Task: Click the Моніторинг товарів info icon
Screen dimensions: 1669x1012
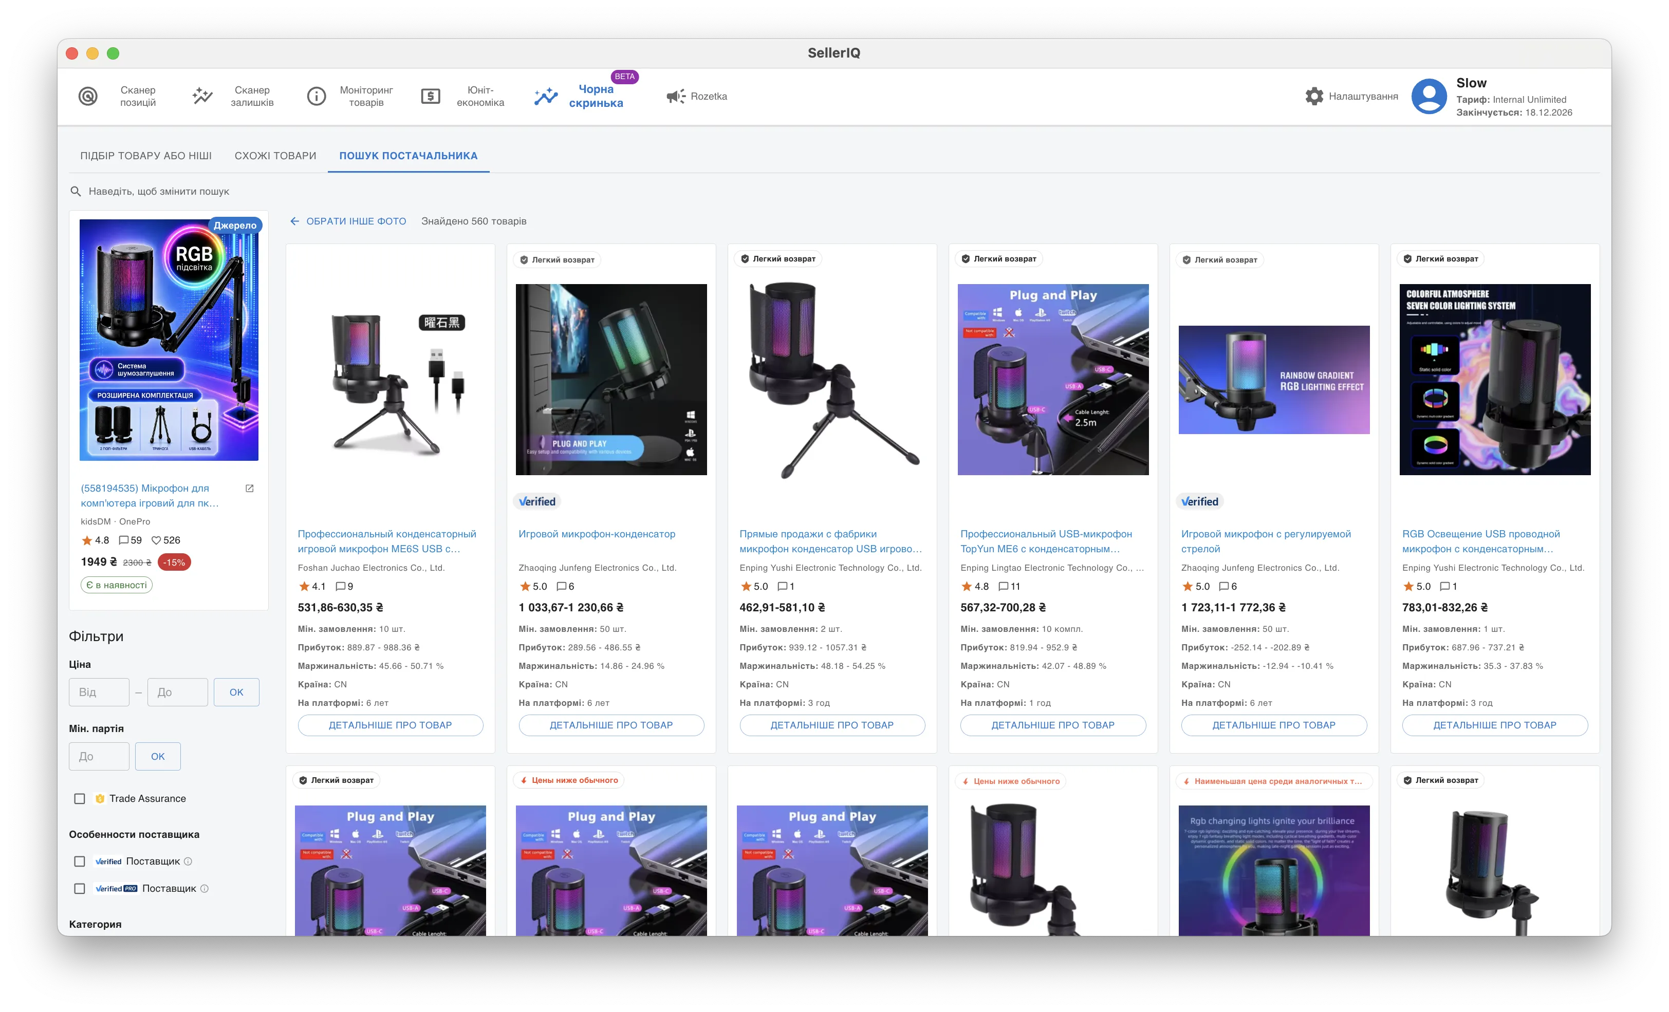Action: [317, 96]
